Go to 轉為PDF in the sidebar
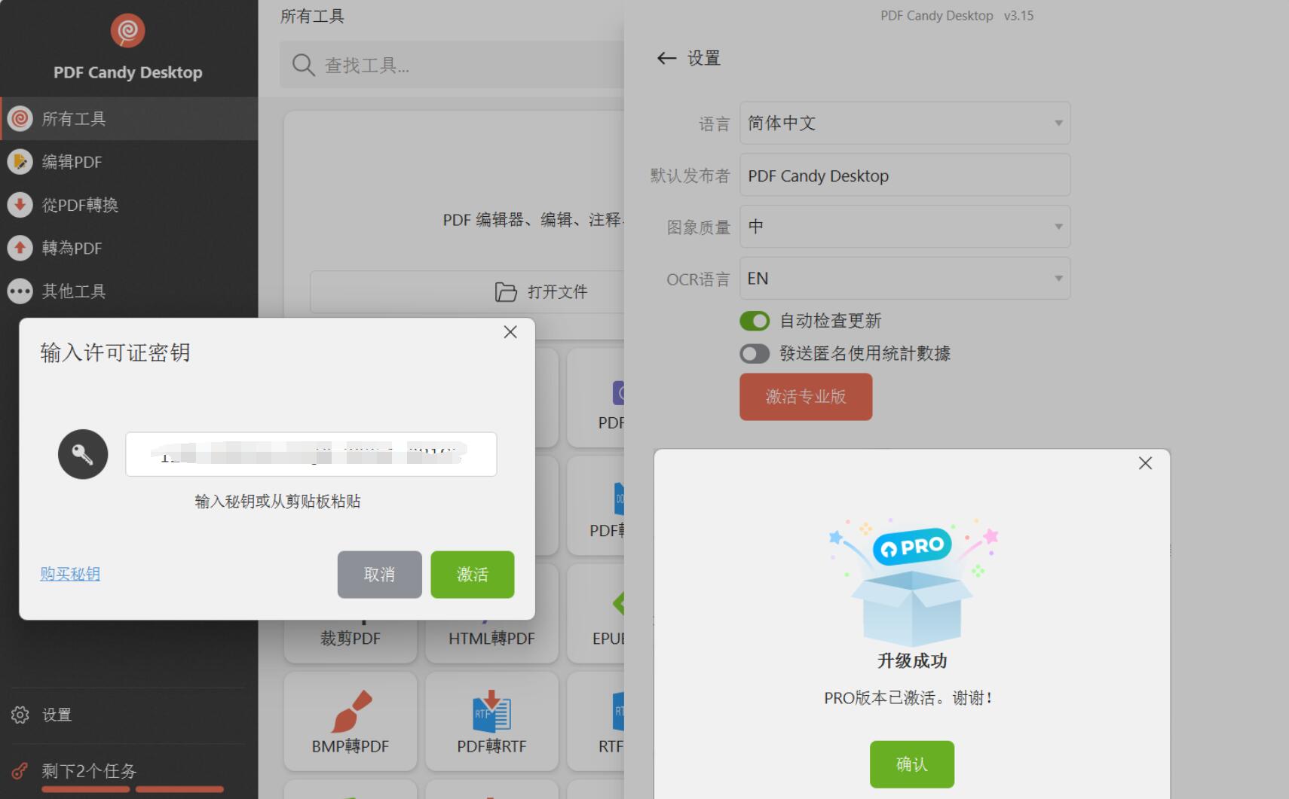The width and height of the screenshot is (1289, 799). (x=72, y=248)
